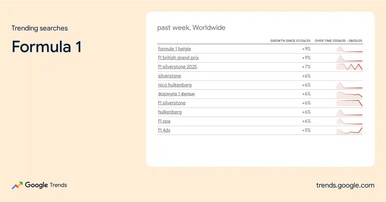View sparkline chart for 'formule 1 belgie'

click(349, 49)
